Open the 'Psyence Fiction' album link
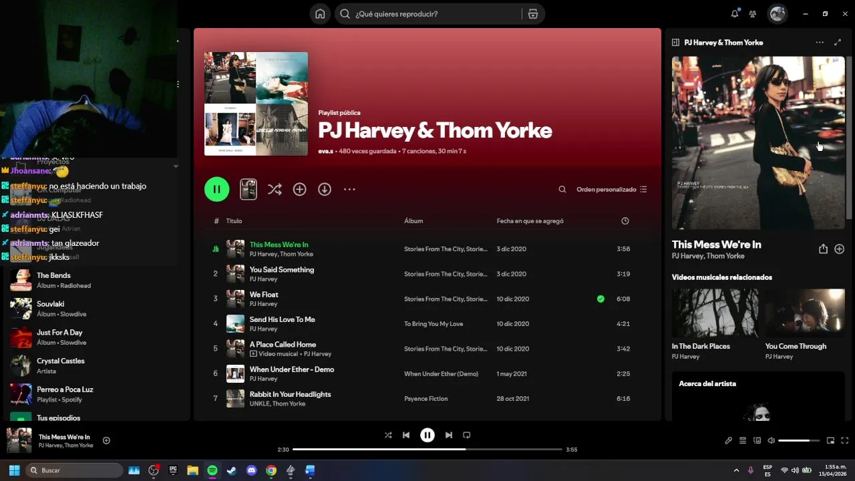The height and width of the screenshot is (481, 855). tap(425, 399)
